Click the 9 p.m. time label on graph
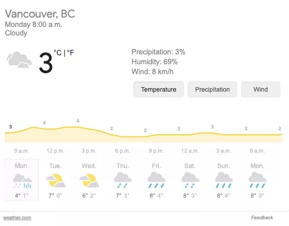289x226 pixels. point(156,151)
